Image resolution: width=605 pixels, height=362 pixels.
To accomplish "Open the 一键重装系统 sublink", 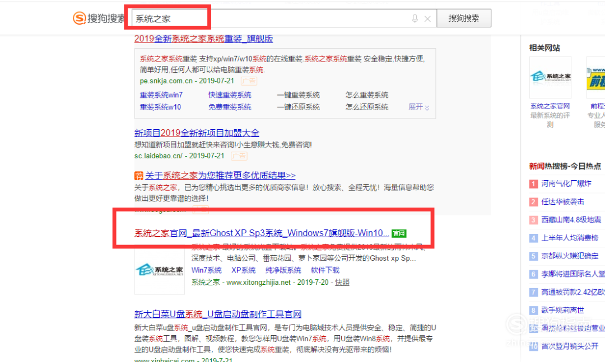I will [298, 95].
